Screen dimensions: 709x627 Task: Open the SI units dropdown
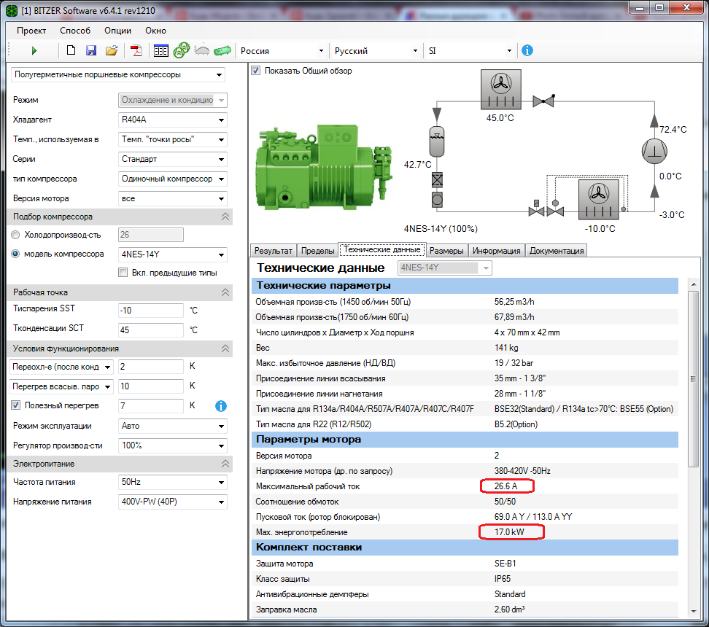click(x=470, y=50)
